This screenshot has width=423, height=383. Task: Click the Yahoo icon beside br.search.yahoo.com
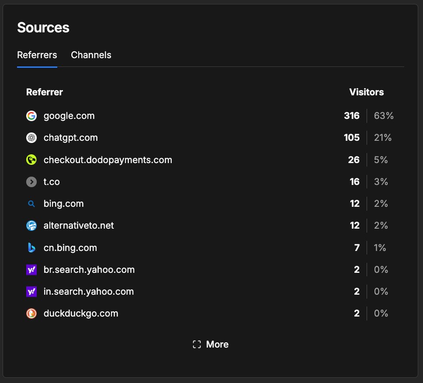click(x=31, y=270)
